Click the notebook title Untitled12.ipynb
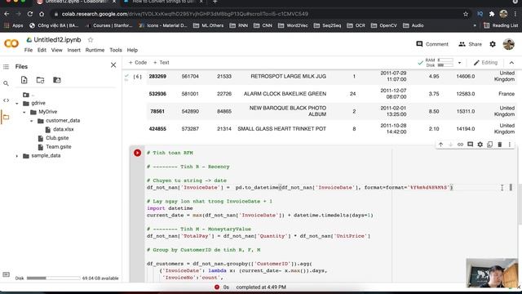Image resolution: width=522 pixels, height=294 pixels. [57, 40]
